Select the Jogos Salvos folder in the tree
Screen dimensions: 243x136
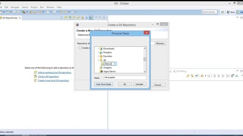click(x=109, y=71)
